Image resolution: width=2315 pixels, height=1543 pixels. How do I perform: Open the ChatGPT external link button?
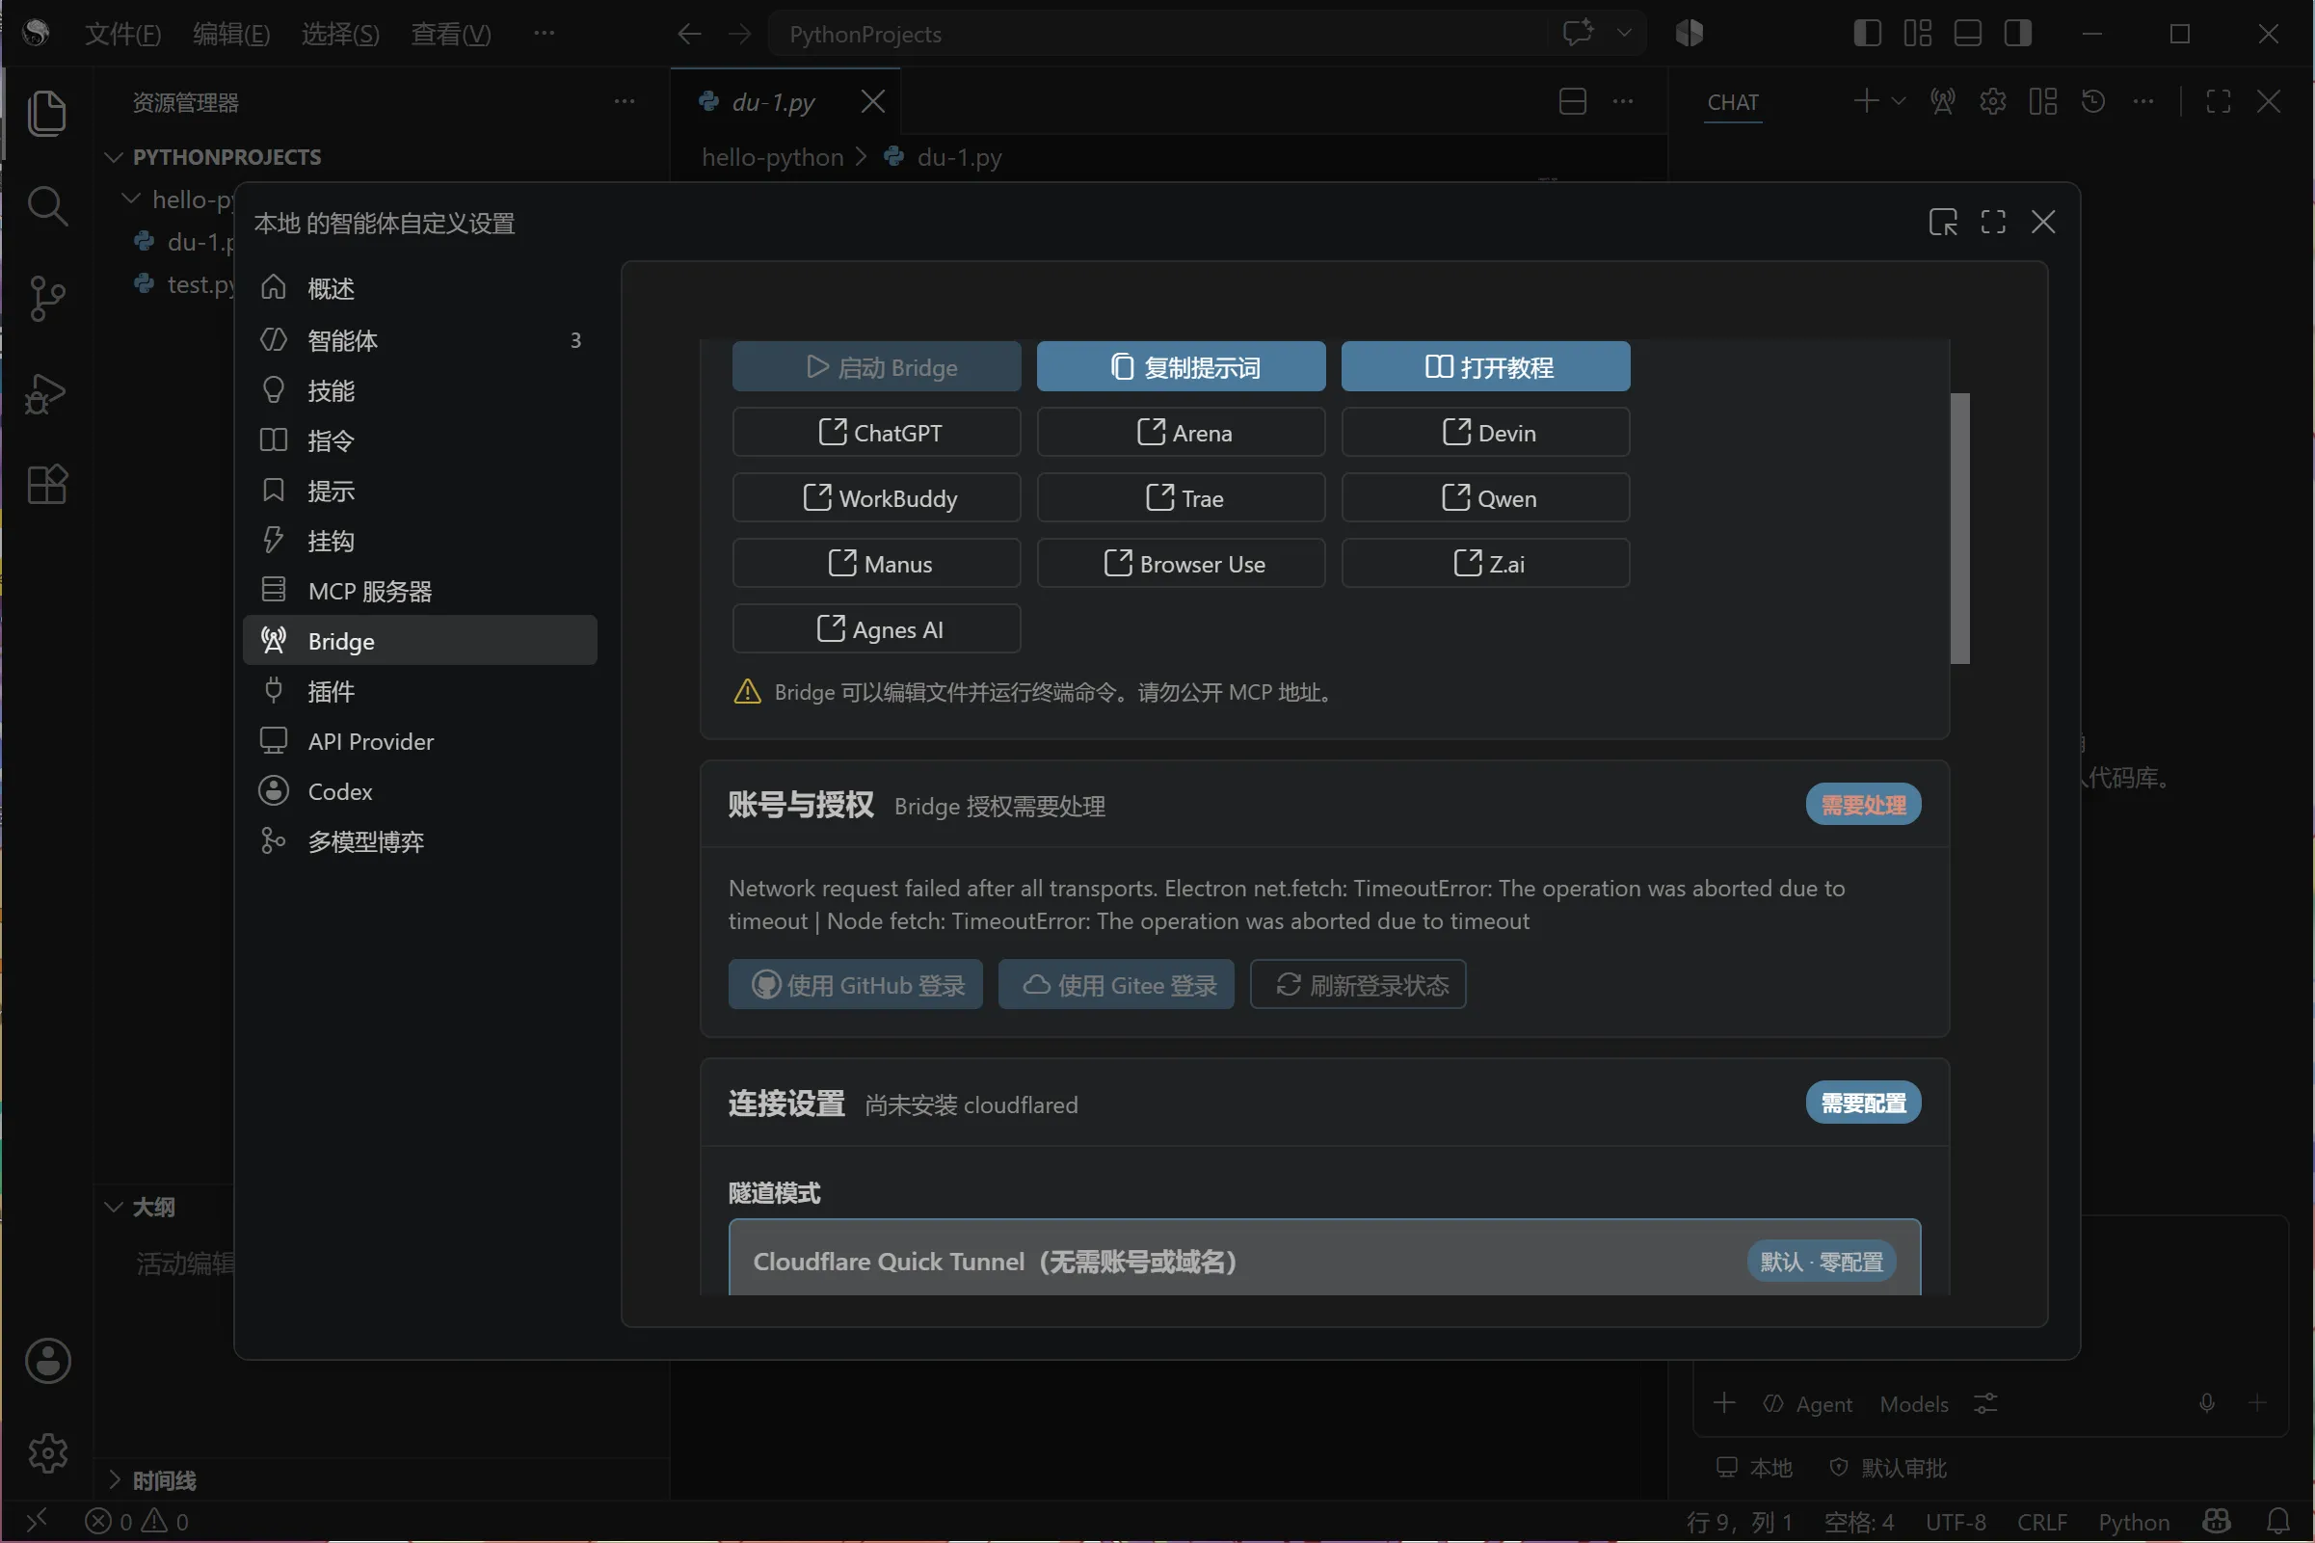coord(876,432)
